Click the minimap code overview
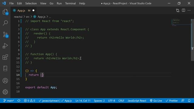This screenshot has width=194, height=109. point(181,22)
